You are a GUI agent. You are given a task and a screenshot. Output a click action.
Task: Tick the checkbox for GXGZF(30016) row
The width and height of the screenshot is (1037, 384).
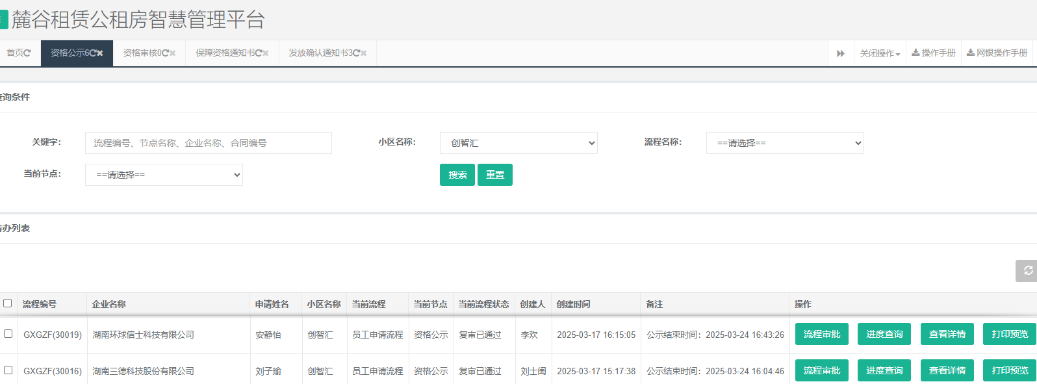coord(8,370)
